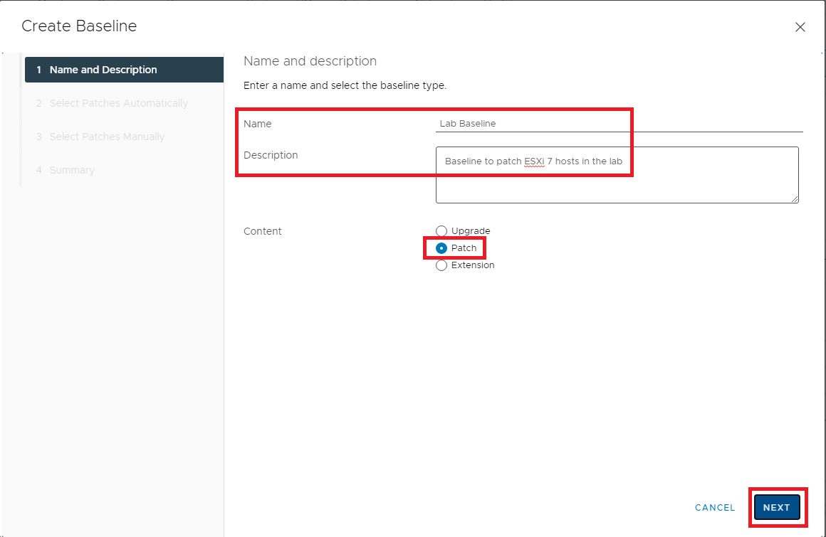Screen dimensions: 826x537
Task: Select the Patch content option
Action: (x=441, y=248)
